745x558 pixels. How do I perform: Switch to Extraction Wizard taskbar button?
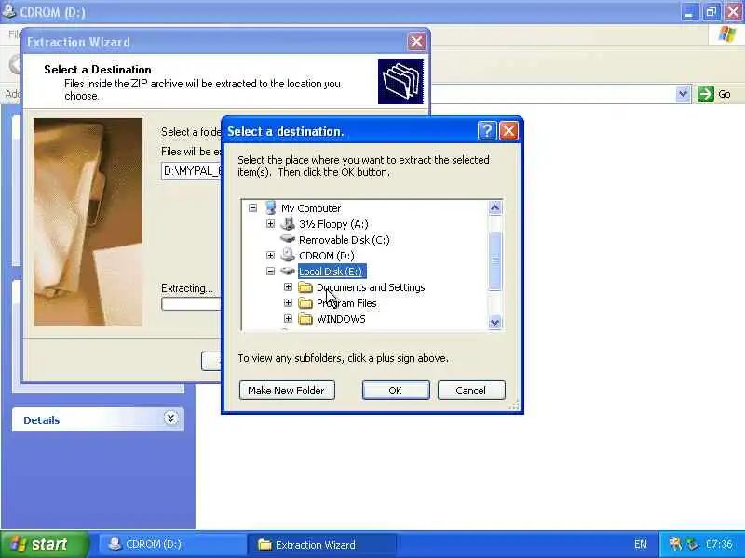321,544
